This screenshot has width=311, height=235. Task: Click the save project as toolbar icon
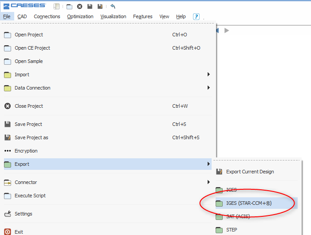point(100,7)
